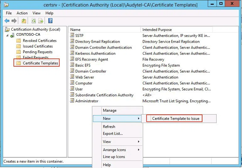
Task: Collapse the CONTOSO-CA tree node
Action: (7, 35)
